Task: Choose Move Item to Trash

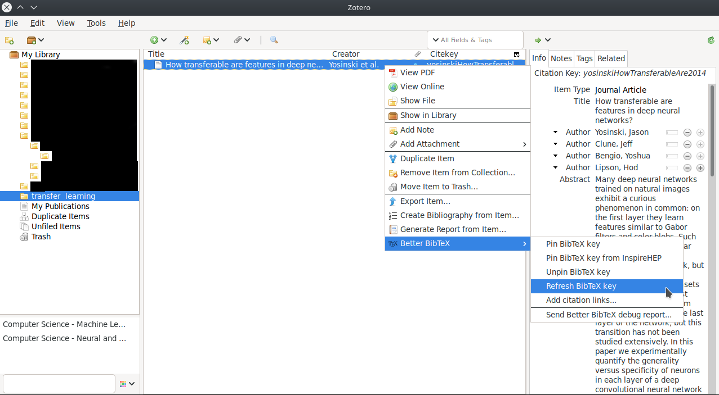Action: [x=458, y=187]
